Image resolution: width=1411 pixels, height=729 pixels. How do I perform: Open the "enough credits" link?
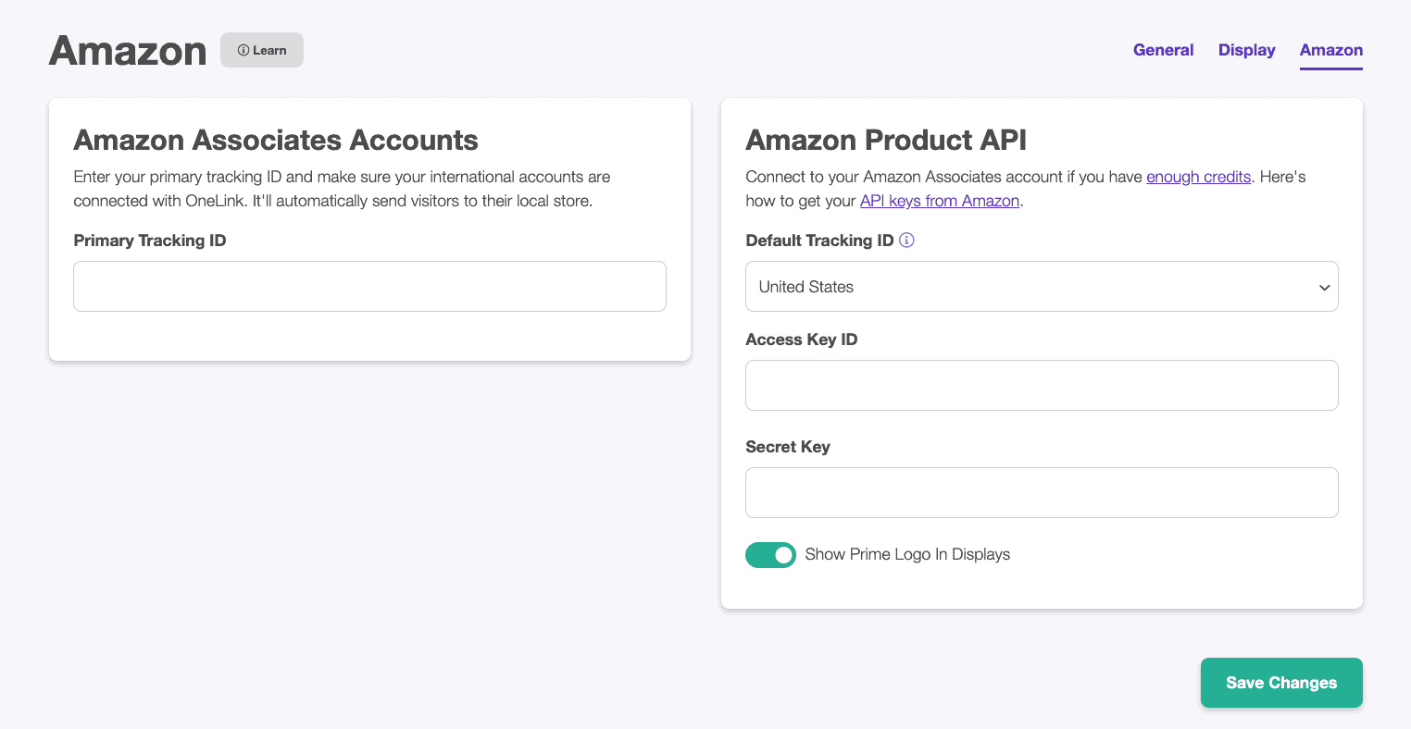[1198, 176]
